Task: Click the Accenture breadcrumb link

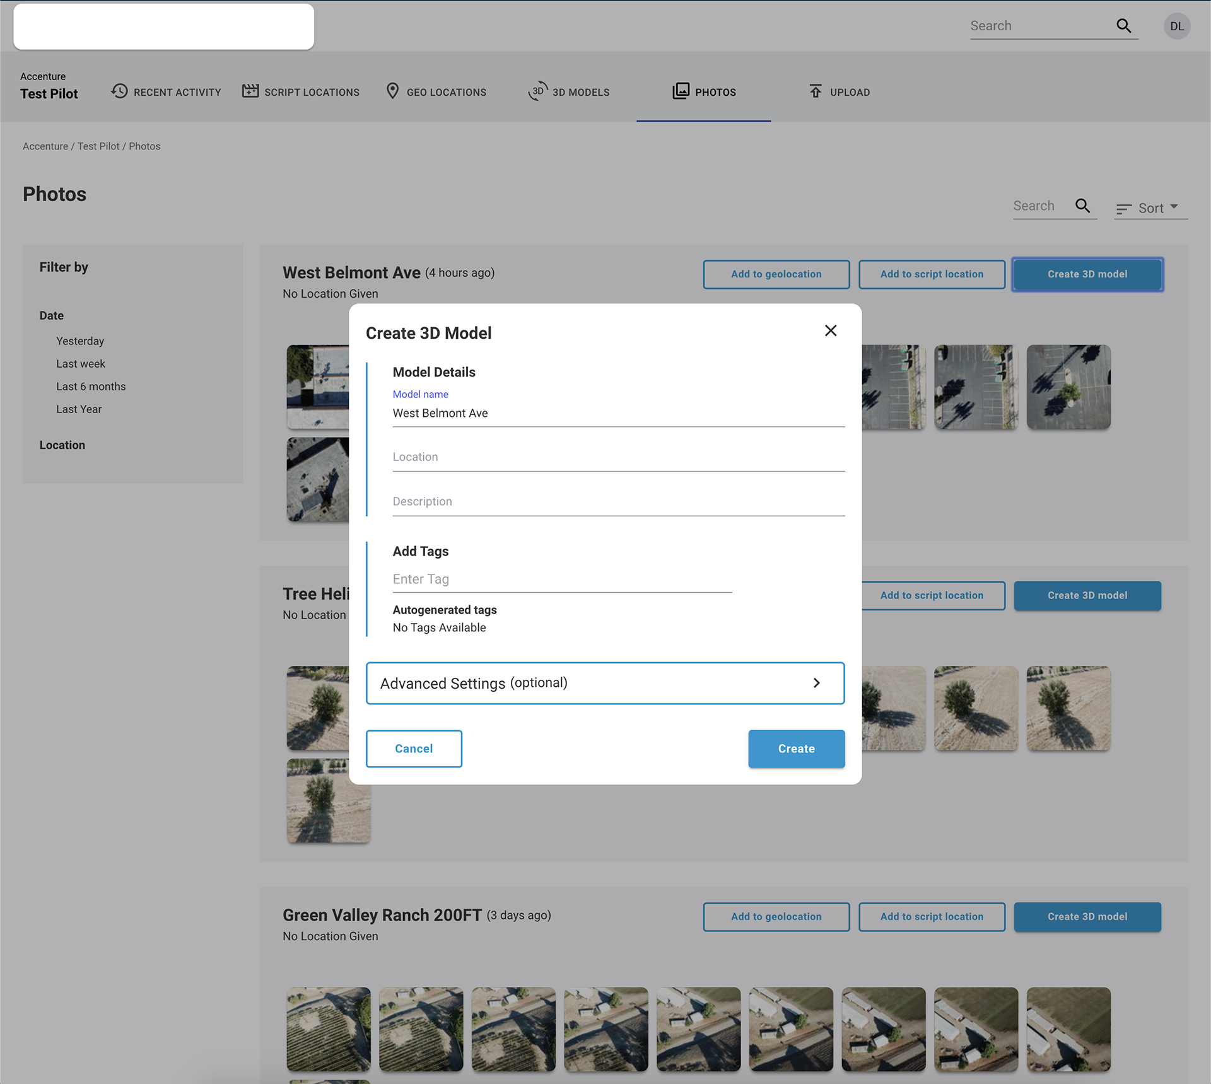Action: [45, 146]
